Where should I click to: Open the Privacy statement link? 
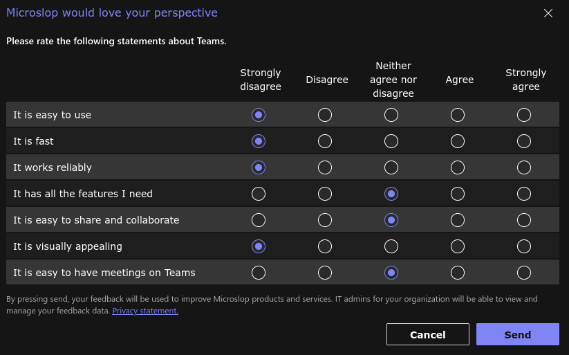pyautogui.click(x=145, y=311)
